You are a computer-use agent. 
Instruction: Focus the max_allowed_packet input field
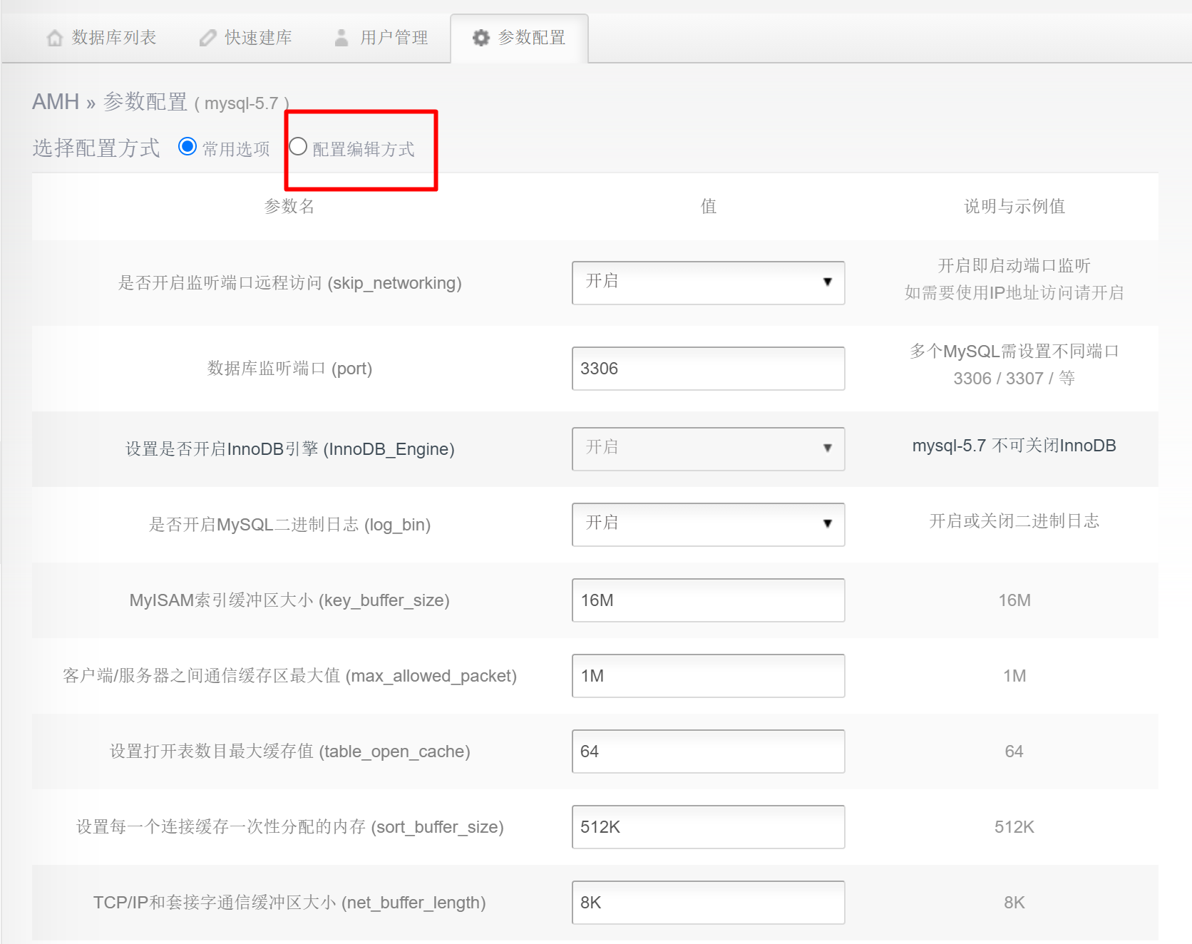point(708,676)
